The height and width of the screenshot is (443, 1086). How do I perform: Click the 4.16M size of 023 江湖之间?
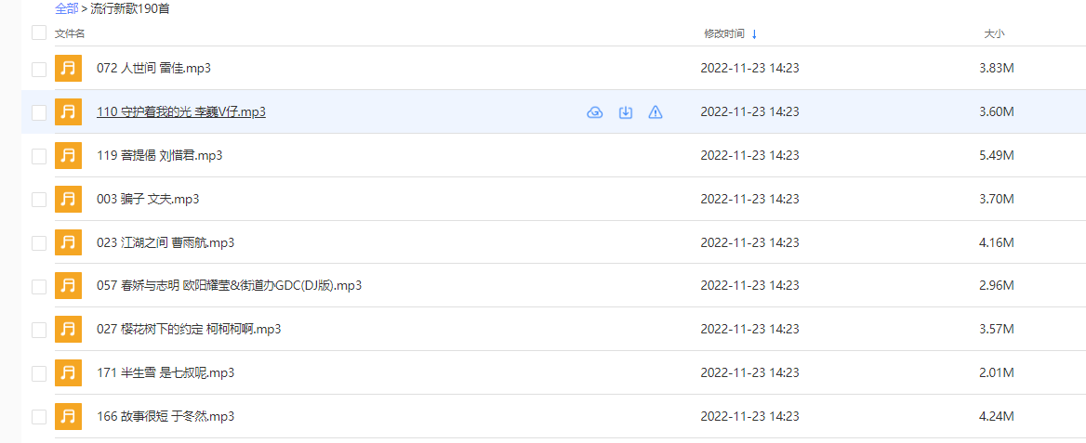point(997,243)
